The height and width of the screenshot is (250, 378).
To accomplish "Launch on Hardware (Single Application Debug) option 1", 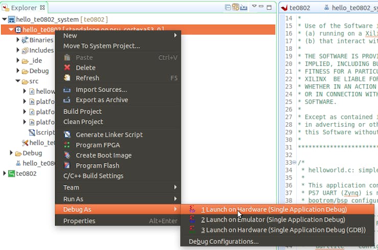I will coord(277,210).
